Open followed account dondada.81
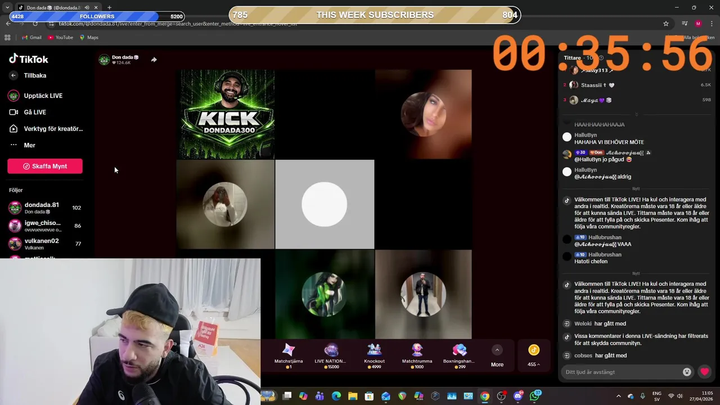The image size is (720, 405). [x=45, y=208]
